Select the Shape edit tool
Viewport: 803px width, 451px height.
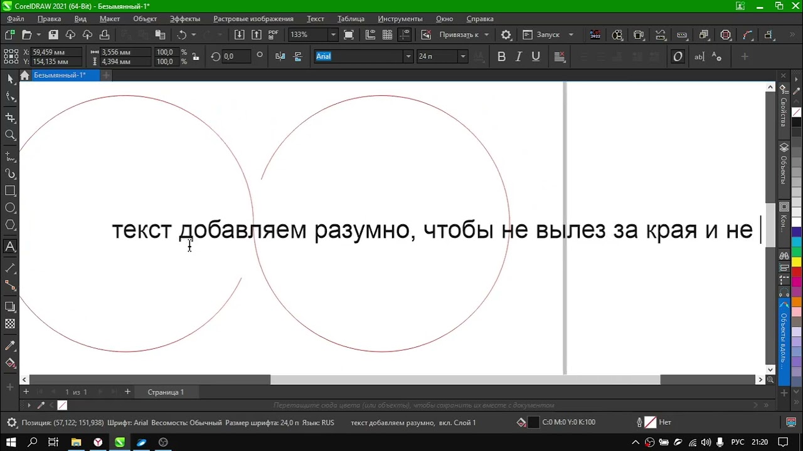click(x=10, y=96)
